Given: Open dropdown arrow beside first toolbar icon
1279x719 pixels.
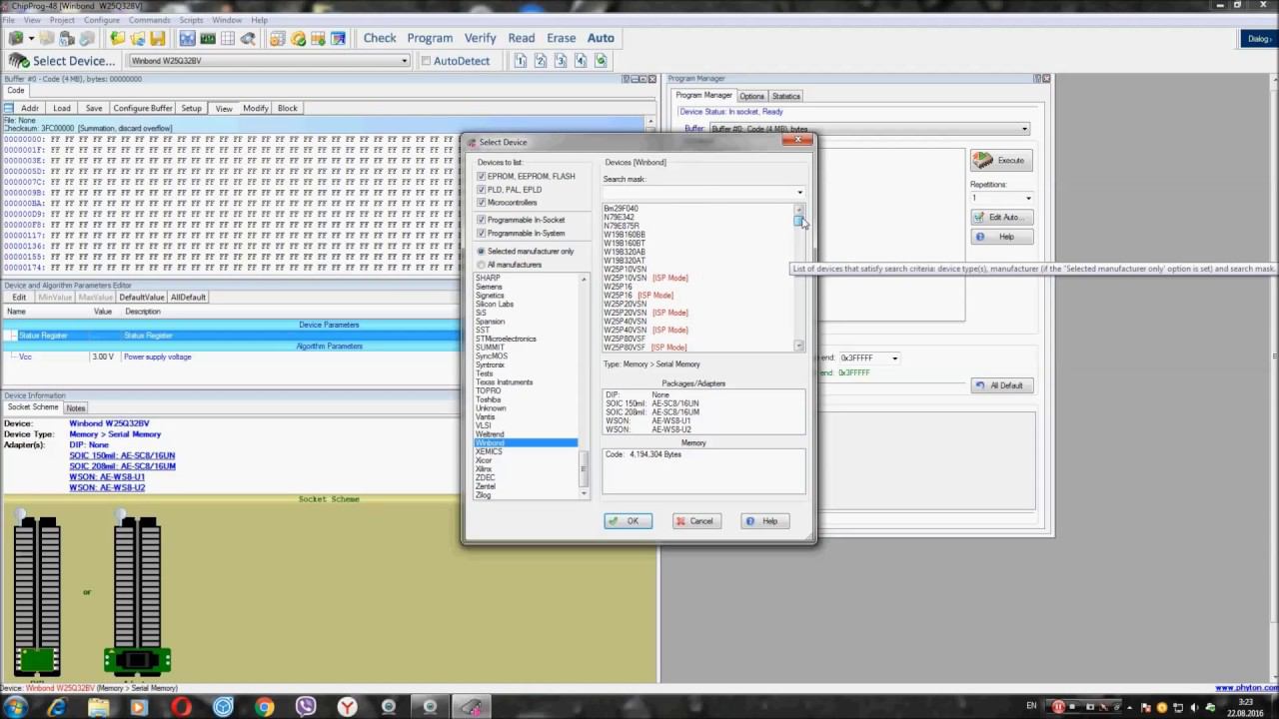Looking at the screenshot, I should [31, 39].
